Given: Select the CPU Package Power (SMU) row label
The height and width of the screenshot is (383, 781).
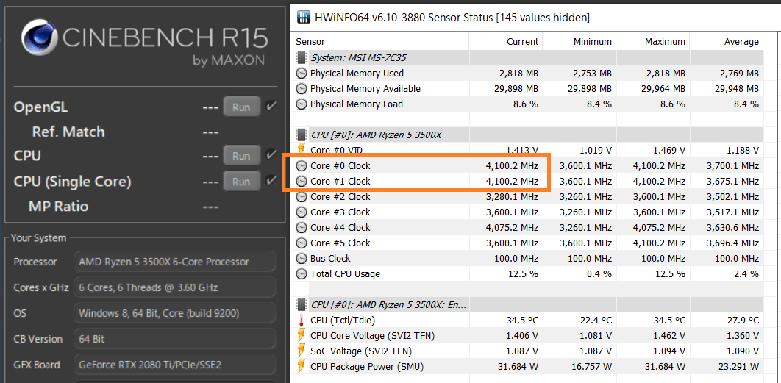Looking at the screenshot, I should click(368, 367).
